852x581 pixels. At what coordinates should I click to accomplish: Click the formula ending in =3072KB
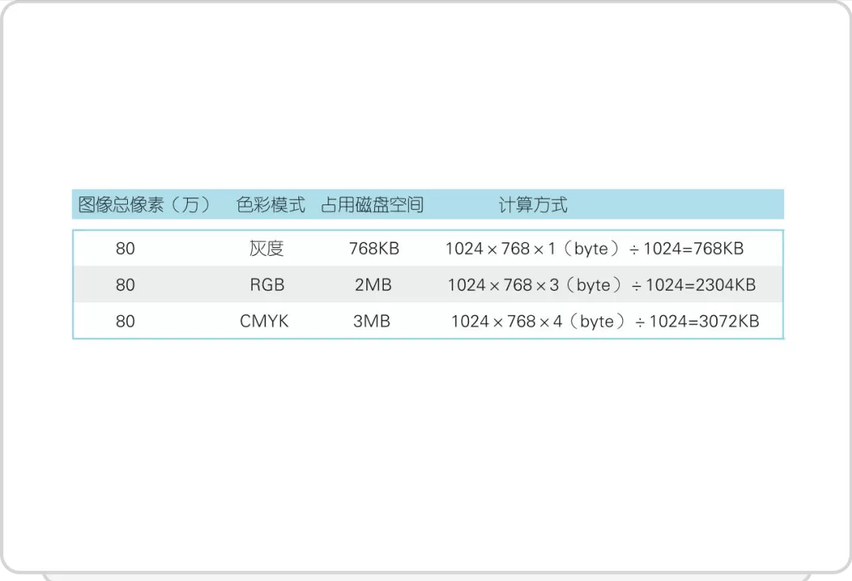pyautogui.click(x=605, y=321)
